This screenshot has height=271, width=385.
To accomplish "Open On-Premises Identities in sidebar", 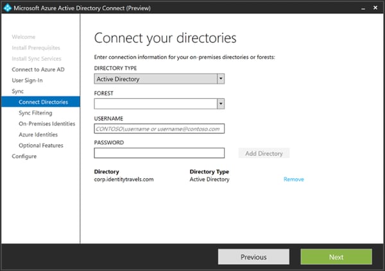I will coord(47,124).
